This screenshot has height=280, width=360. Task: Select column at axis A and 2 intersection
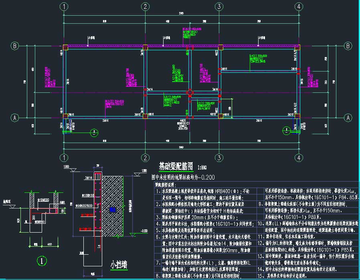coord(145,116)
